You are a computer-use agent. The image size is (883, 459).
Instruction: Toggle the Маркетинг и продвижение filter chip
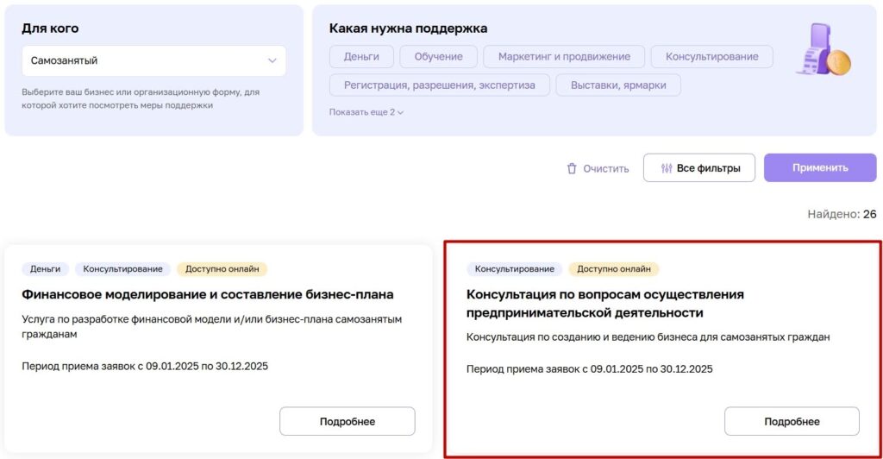point(564,57)
